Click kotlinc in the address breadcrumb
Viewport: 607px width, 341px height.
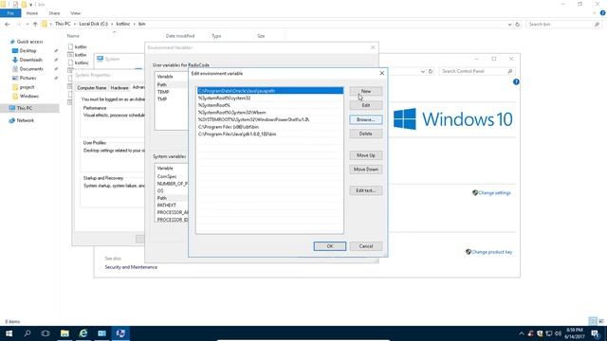(123, 24)
